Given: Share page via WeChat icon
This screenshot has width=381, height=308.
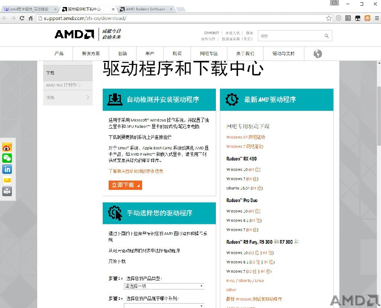Looking at the screenshot, I should point(7,158).
